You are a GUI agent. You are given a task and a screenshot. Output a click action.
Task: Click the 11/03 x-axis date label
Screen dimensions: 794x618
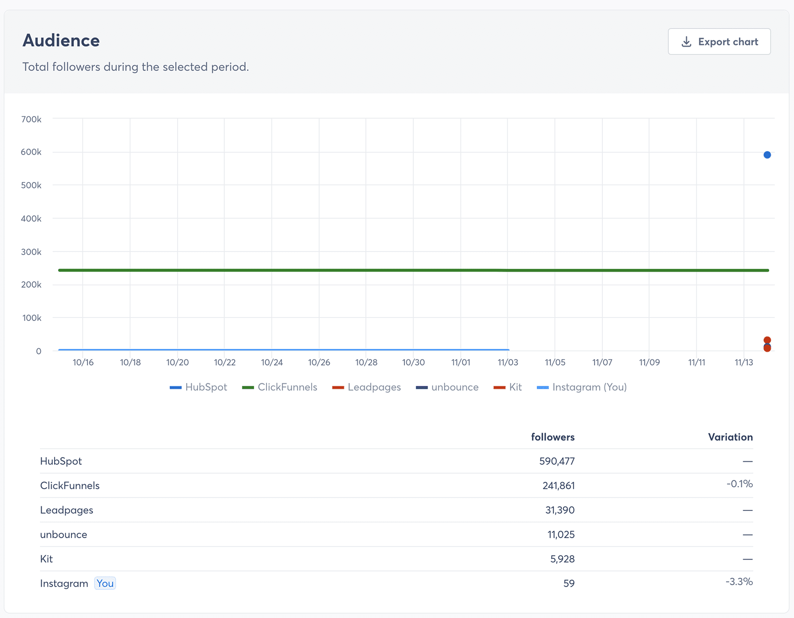point(508,363)
